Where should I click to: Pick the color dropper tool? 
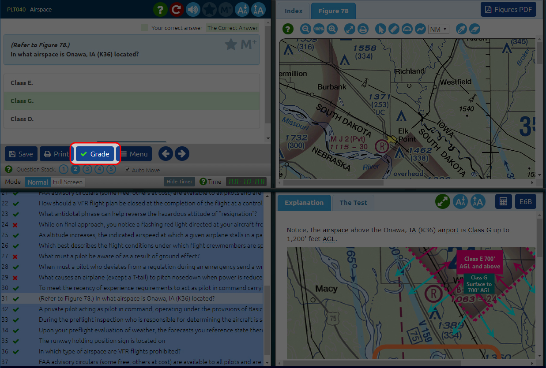tap(461, 29)
